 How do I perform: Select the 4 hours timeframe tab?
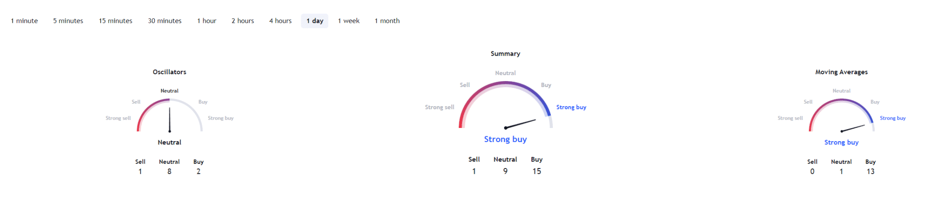pos(280,21)
